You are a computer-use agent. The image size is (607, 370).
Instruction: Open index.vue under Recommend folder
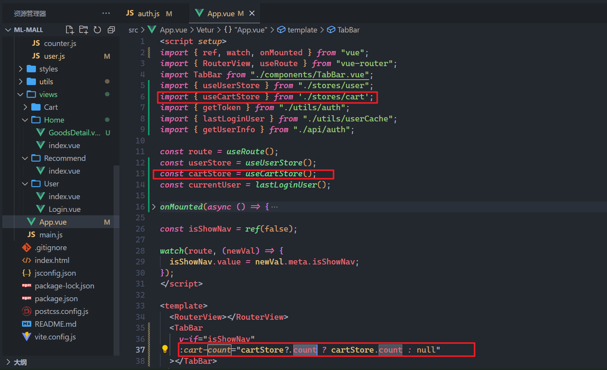(x=64, y=171)
